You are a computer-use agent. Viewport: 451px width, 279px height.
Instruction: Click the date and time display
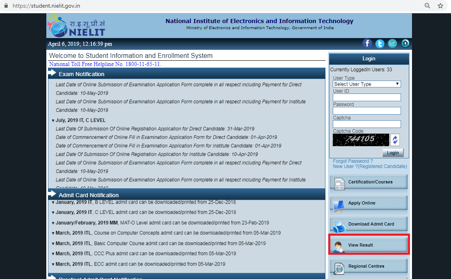80,44
